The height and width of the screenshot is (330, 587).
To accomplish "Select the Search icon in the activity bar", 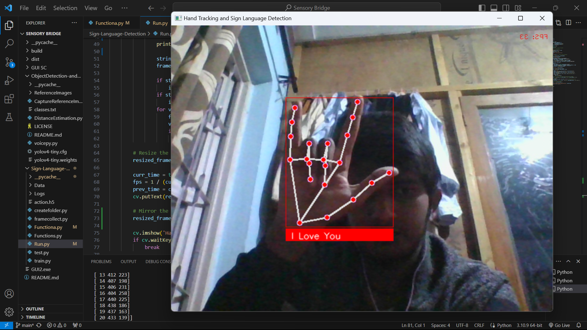I will coord(9,44).
